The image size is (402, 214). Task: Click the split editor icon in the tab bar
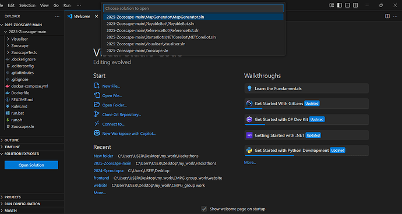coord(387,16)
